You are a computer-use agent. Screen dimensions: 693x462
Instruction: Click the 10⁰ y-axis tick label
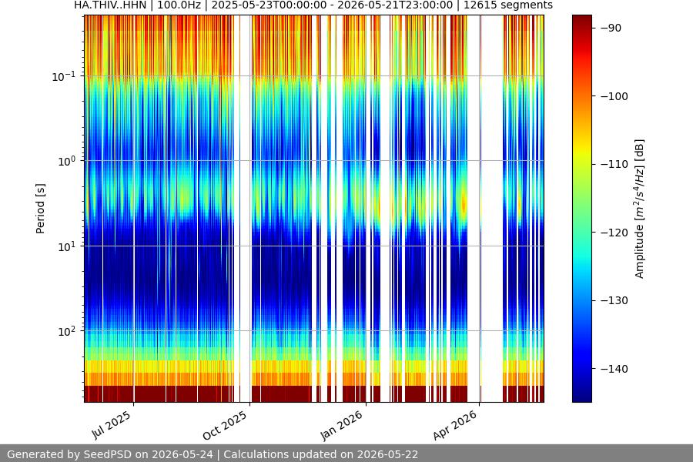[x=67, y=162]
